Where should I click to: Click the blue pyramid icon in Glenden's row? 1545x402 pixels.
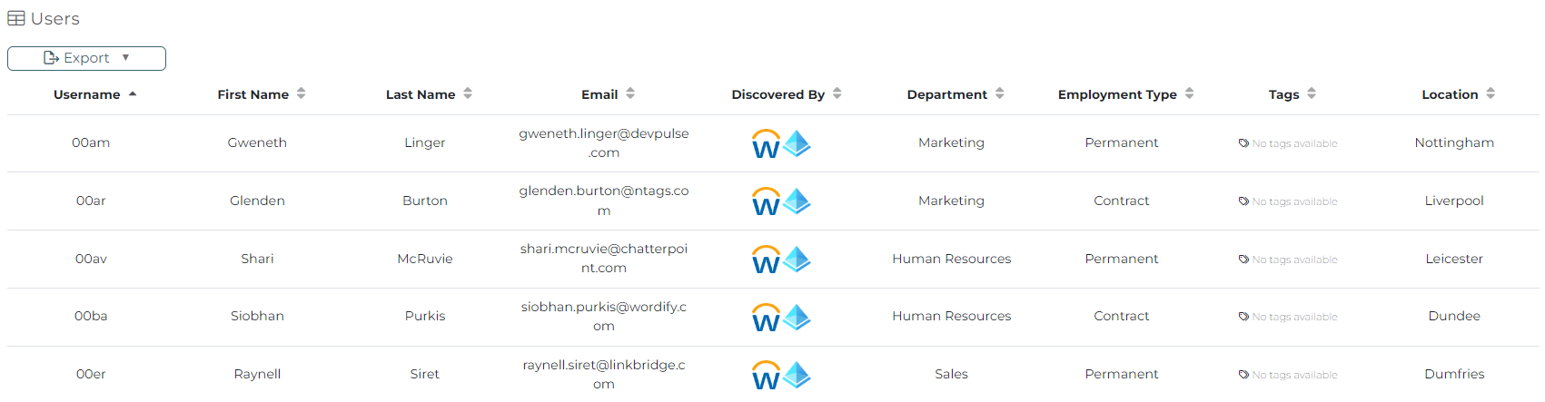(797, 201)
